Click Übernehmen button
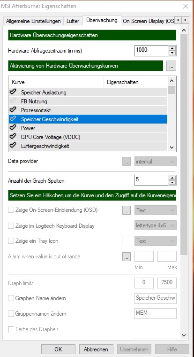Image resolution: width=194 pixels, height=357 pixels. (134, 349)
